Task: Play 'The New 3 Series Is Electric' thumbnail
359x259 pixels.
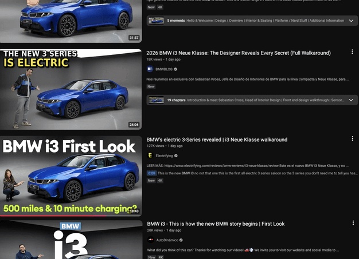Action: click(71, 89)
